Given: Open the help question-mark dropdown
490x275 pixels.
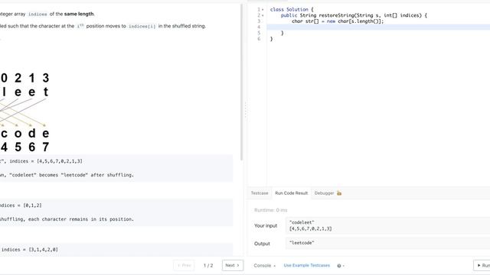Looking at the screenshot, I should [x=341, y=266].
